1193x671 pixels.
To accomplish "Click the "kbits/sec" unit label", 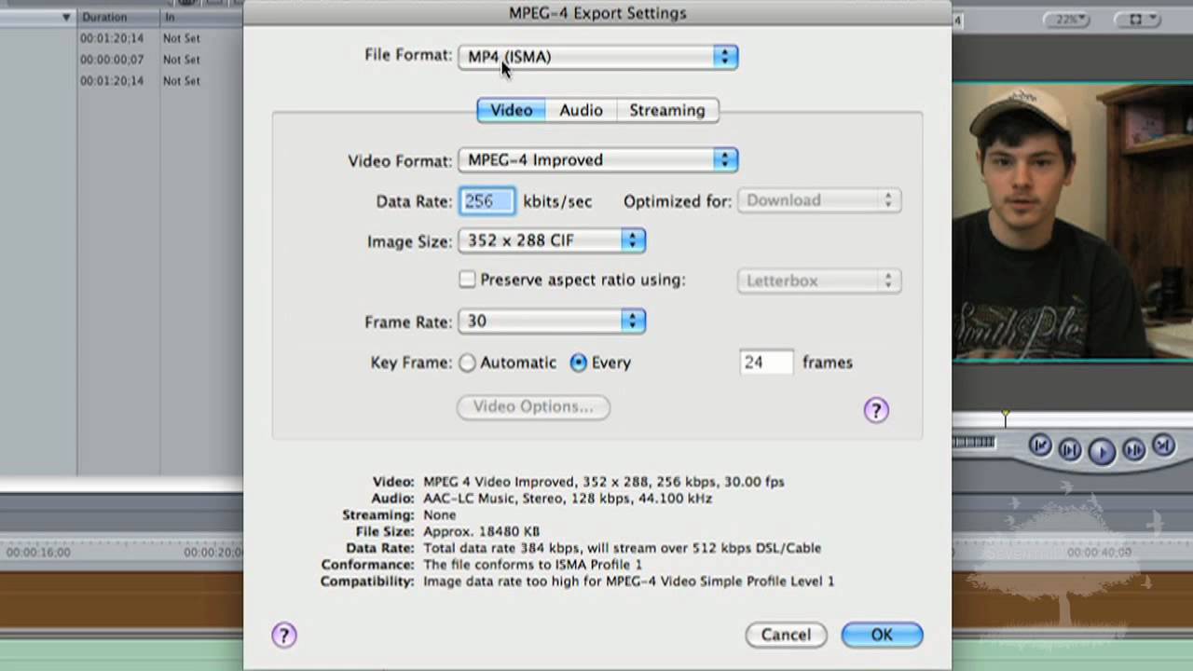I will [x=557, y=201].
